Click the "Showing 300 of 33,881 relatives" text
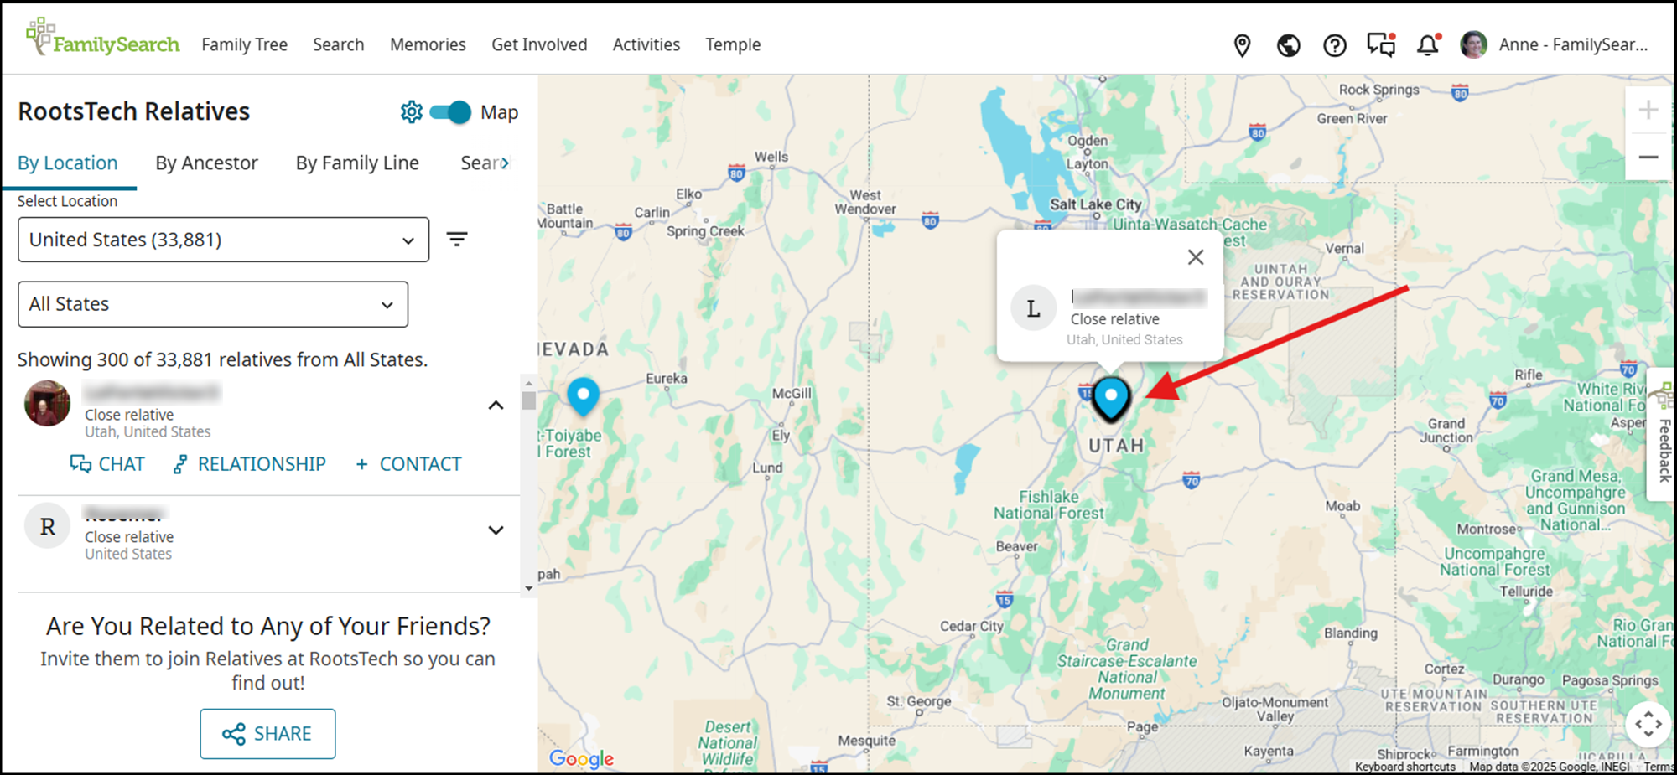This screenshot has width=1677, height=775. point(223,359)
